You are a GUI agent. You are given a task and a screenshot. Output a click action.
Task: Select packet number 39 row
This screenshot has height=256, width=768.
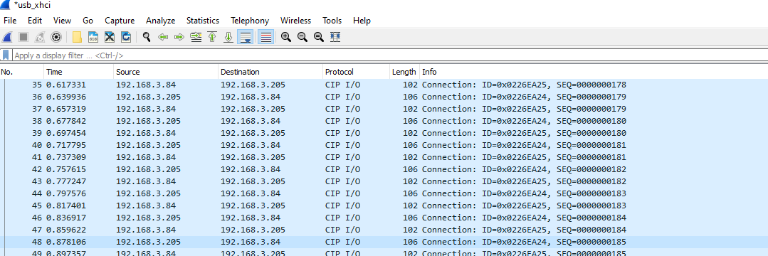tap(384, 133)
